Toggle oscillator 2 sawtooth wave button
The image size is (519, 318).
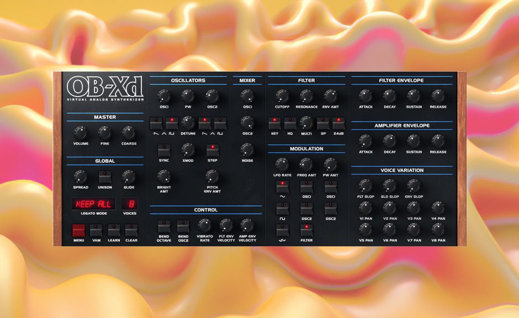[205, 123]
